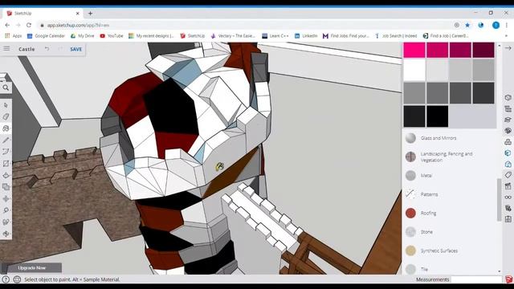Image resolution: width=514 pixels, height=289 pixels.
Task: Pick the bright pink color swatch
Action: click(414, 50)
